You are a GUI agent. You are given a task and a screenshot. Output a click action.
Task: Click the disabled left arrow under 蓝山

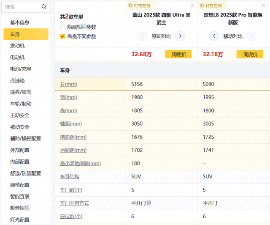pyautogui.click(x=143, y=36)
